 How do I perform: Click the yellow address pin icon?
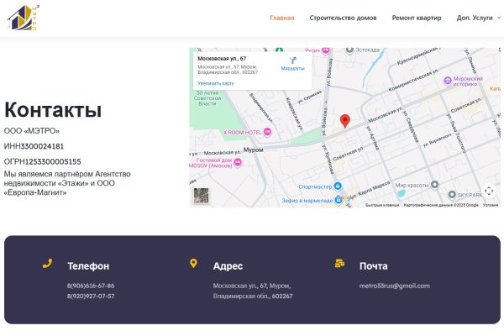[x=194, y=264]
